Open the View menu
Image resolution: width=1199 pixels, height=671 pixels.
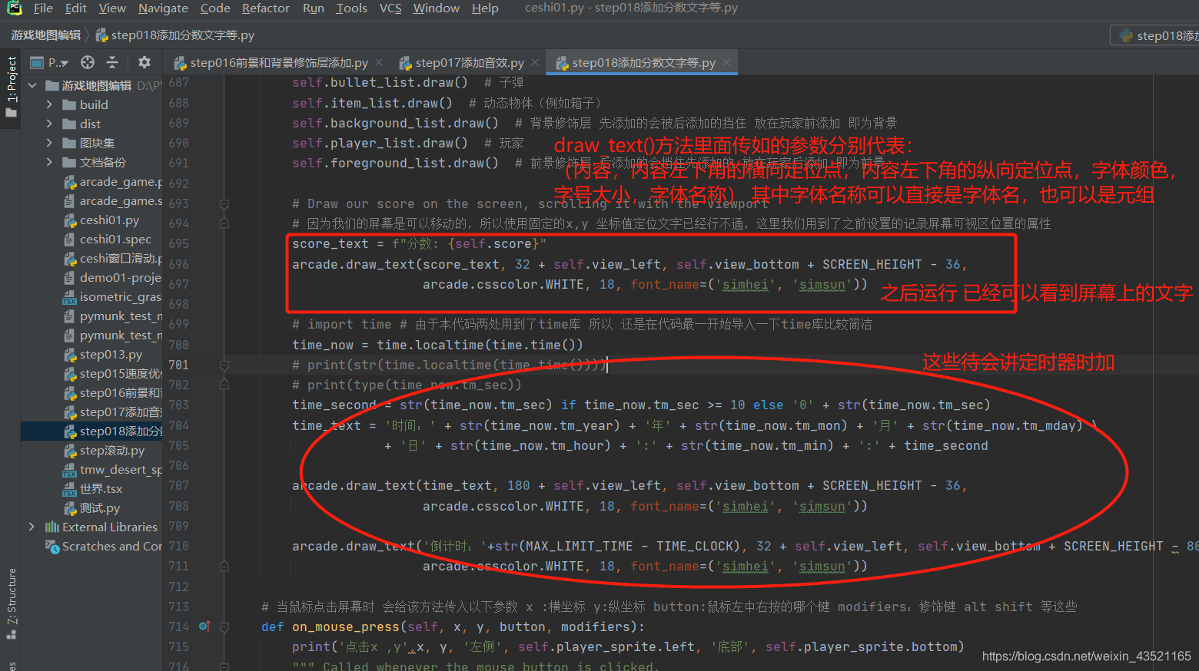pyautogui.click(x=112, y=8)
